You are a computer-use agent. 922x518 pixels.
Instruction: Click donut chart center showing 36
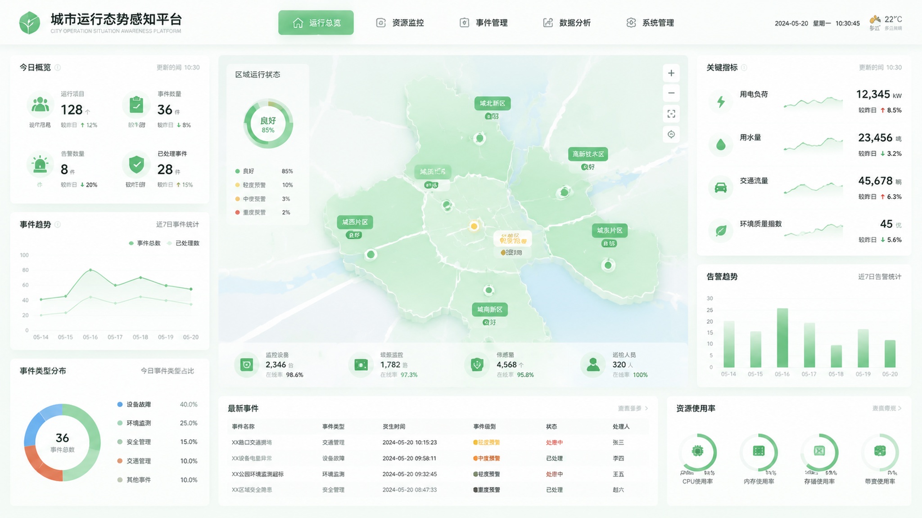point(62,442)
